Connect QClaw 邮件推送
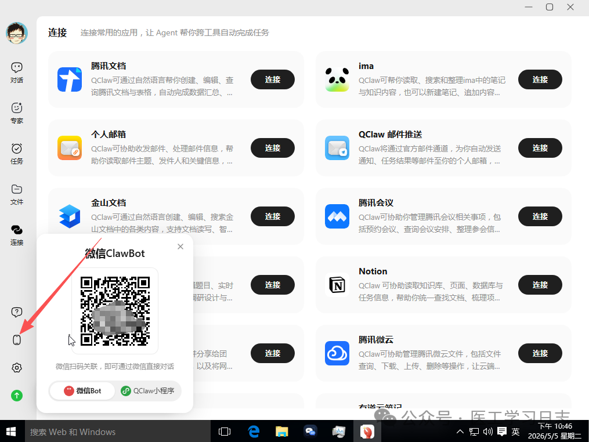 [540, 148]
